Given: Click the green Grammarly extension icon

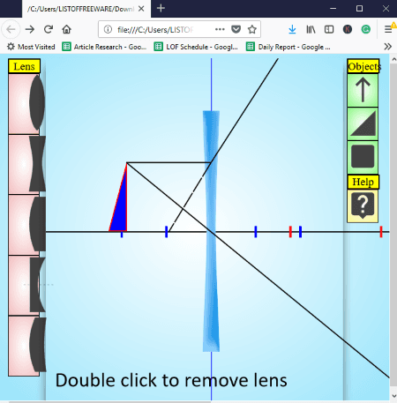Looking at the screenshot, I should (x=366, y=29).
